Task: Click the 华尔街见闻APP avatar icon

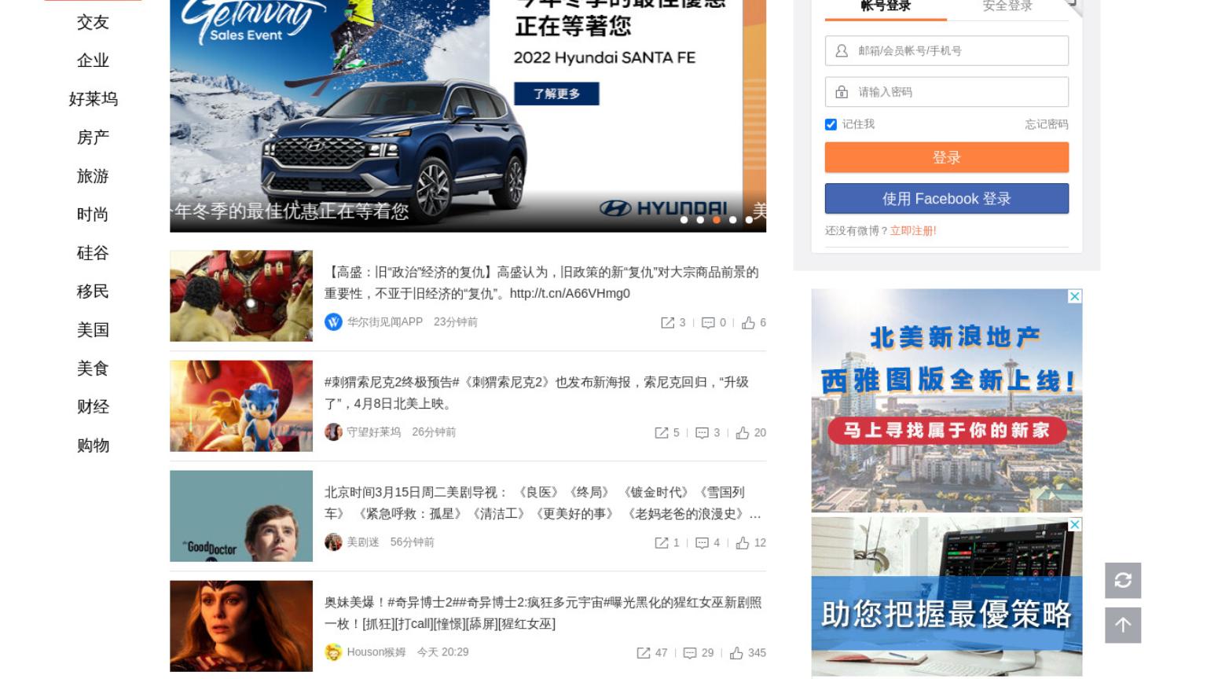Action: tap(333, 321)
